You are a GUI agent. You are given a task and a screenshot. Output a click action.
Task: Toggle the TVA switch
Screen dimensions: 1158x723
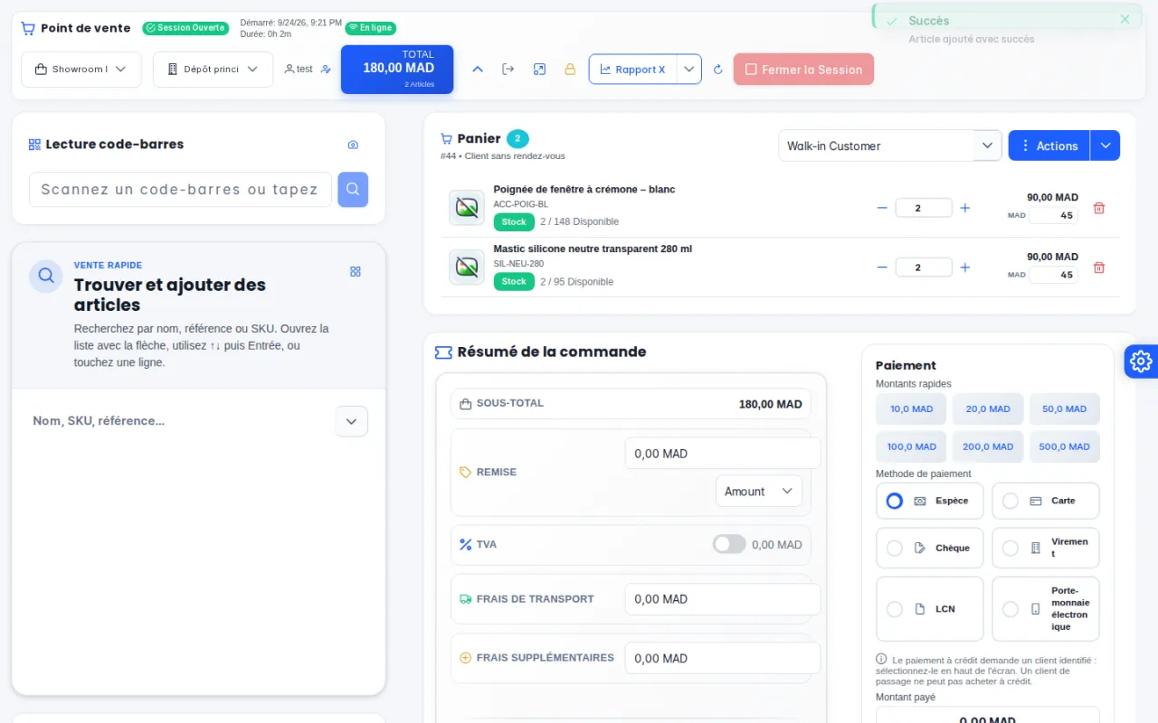pos(729,544)
